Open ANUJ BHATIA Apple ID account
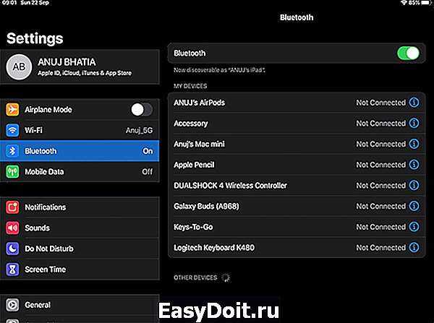This screenshot has width=434, height=323. 80,67
